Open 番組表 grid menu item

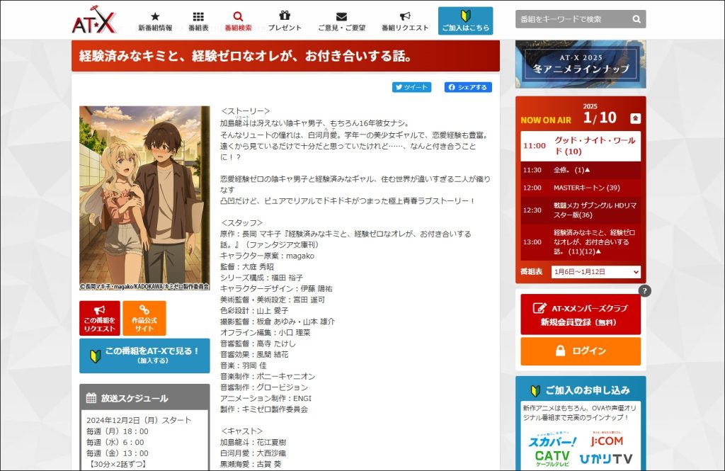click(x=198, y=22)
